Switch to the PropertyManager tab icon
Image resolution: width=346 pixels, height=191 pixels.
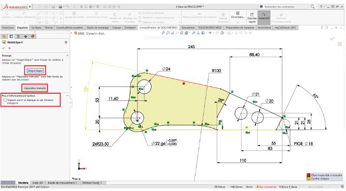click(x=11, y=36)
